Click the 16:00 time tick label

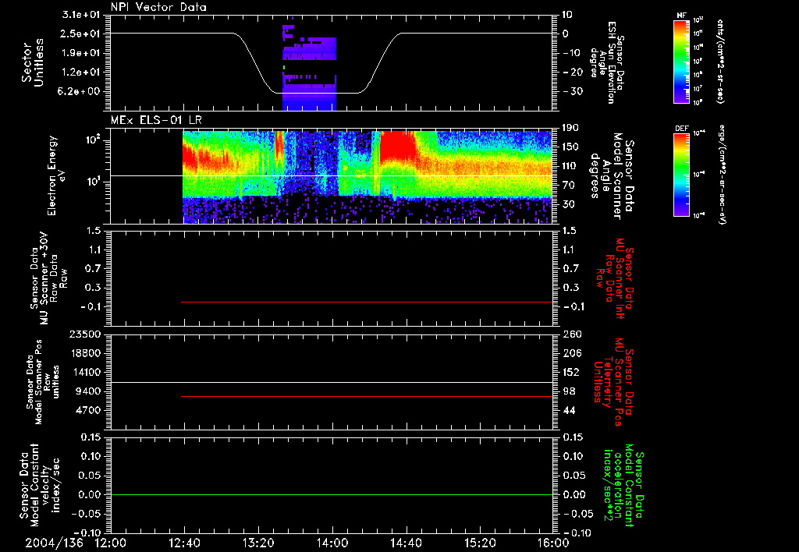pos(553,543)
